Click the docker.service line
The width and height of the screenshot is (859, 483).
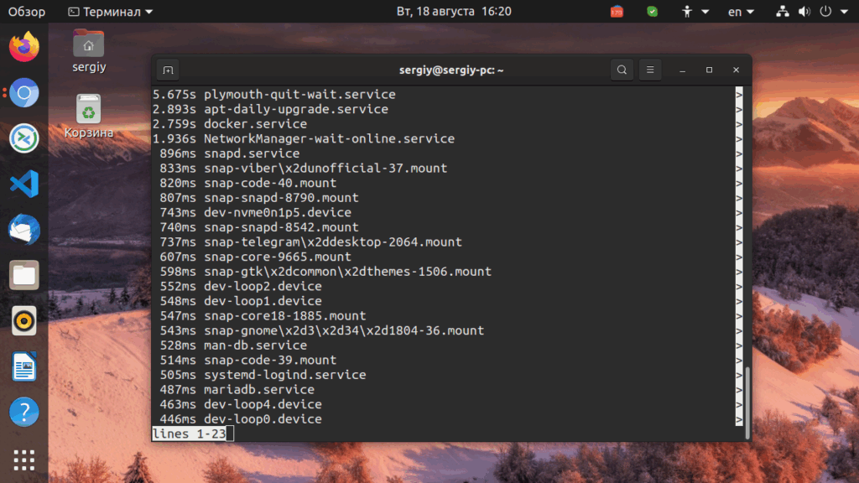[230, 124]
